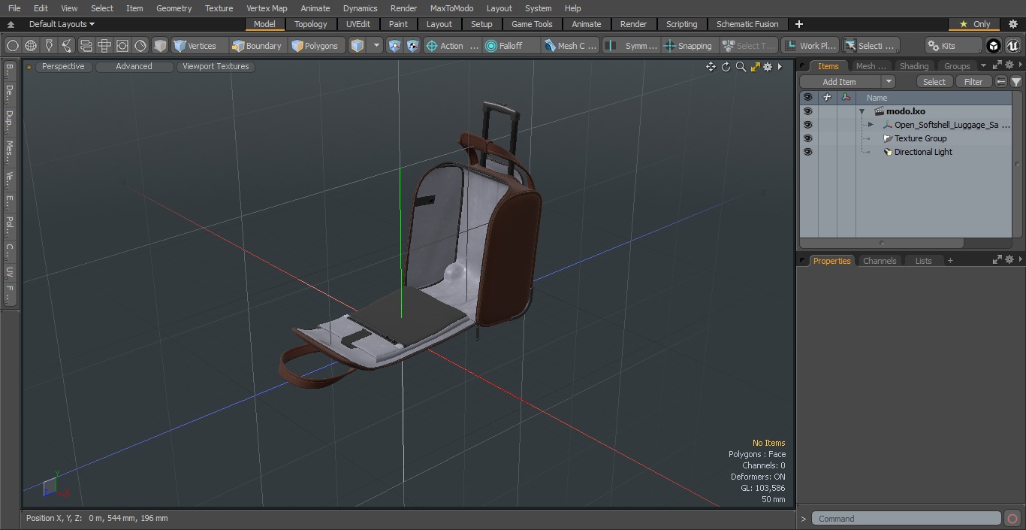Image resolution: width=1026 pixels, height=530 pixels.
Task: Click the globe sphere tool icon
Action: click(x=31, y=46)
